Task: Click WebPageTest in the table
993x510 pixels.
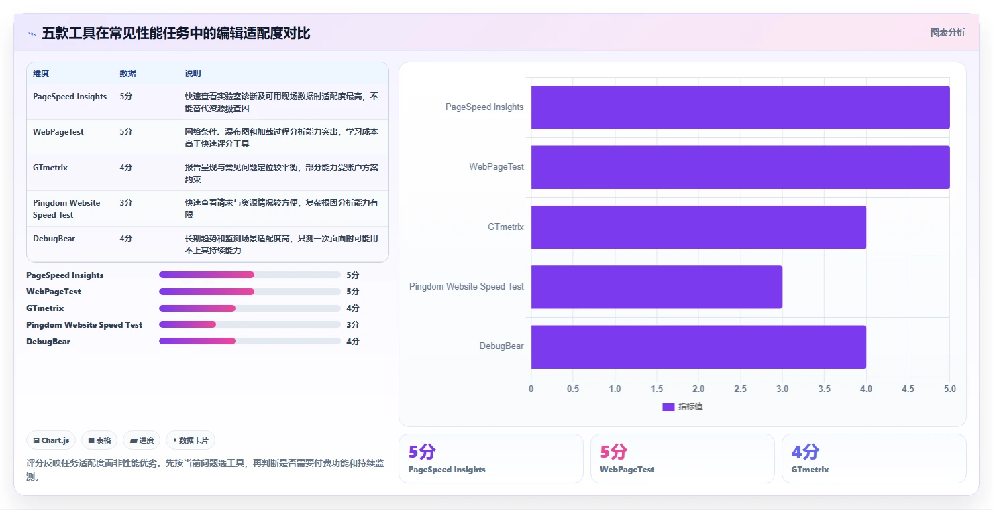Action: coord(58,132)
